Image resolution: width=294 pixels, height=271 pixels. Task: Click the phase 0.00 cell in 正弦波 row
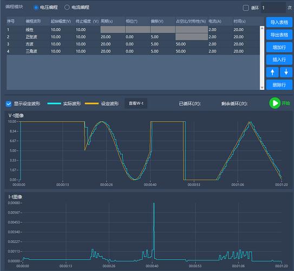[129, 37]
